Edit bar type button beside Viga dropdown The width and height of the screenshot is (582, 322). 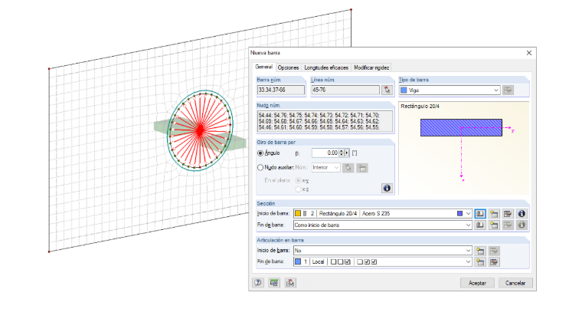(508, 90)
